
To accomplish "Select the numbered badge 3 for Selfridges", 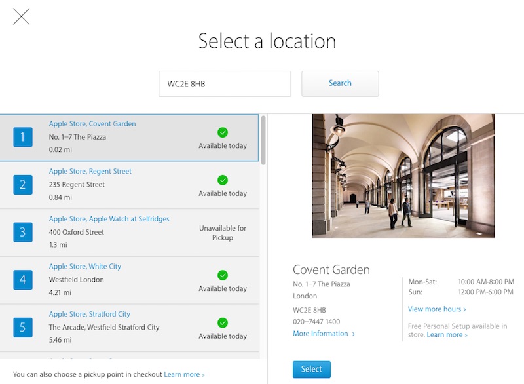I will pos(23,232).
